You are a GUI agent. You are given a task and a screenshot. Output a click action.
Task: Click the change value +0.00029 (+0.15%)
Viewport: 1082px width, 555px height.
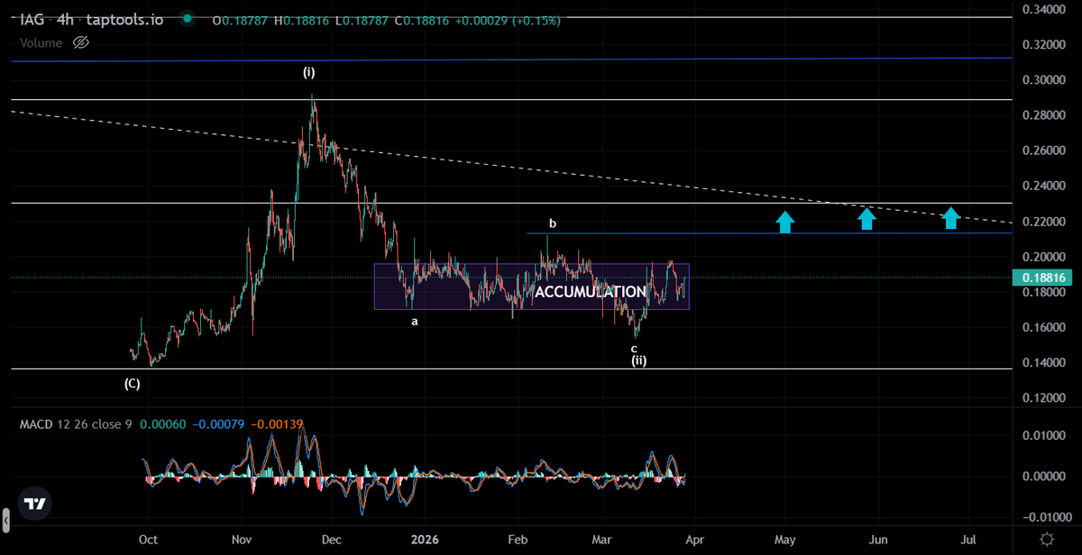(509, 19)
